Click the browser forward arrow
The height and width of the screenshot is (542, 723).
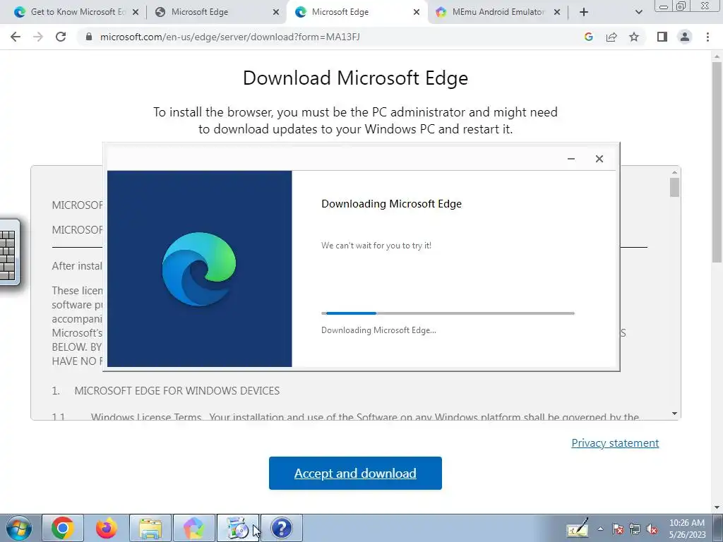point(38,37)
